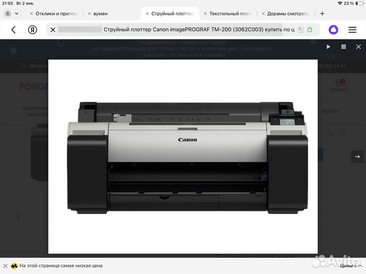Open a new tab with the plus button

(x=322, y=14)
